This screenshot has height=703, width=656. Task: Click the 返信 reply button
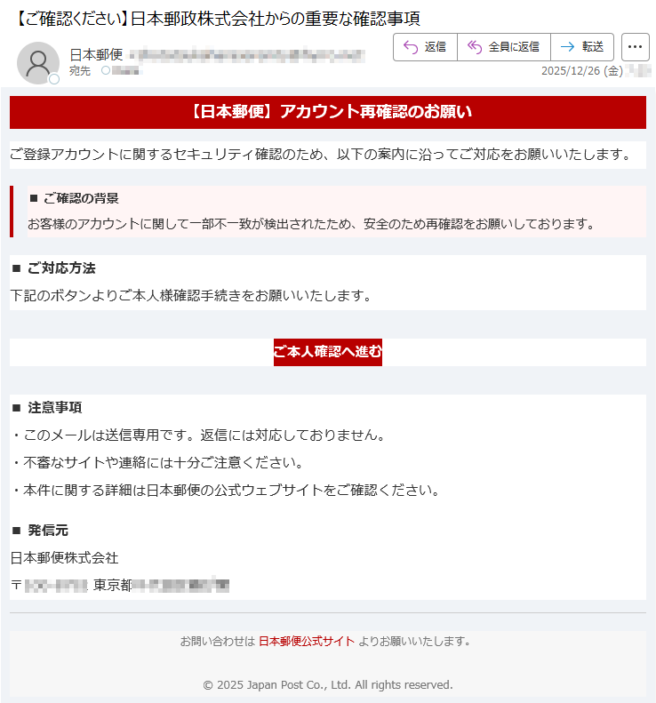[425, 47]
